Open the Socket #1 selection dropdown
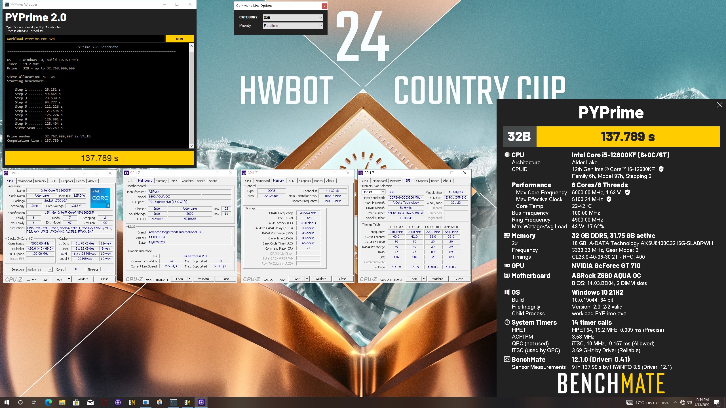 [x=40, y=269]
